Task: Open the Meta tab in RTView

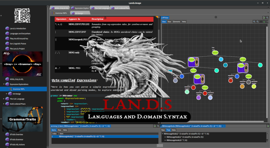Action: pos(184,22)
